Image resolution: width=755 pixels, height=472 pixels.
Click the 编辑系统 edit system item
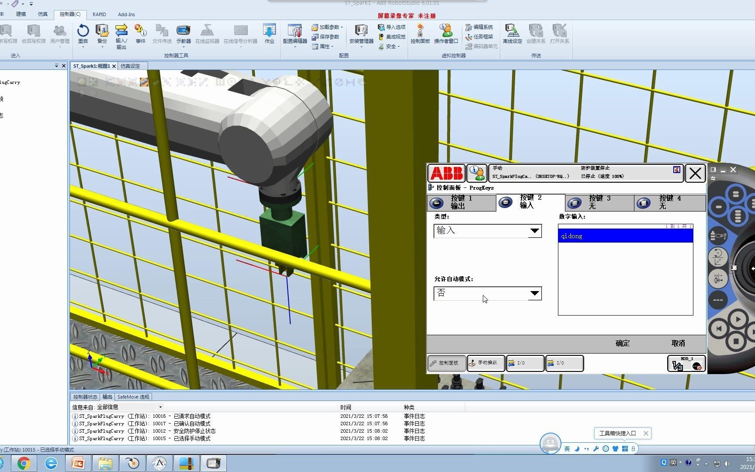[x=479, y=27]
